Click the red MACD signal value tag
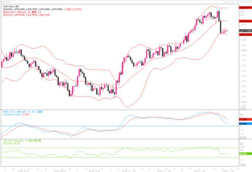Image resolution: width=252 pixels, height=172 pixels. click(x=244, y=120)
